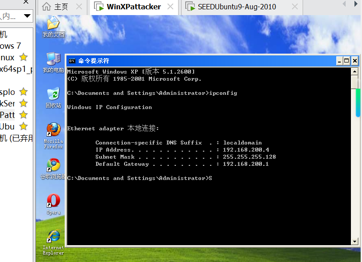Viewport: 362px width, 262px height.
Task: Toggle favorite star next to kSer item
Action: pyautogui.click(x=23, y=103)
